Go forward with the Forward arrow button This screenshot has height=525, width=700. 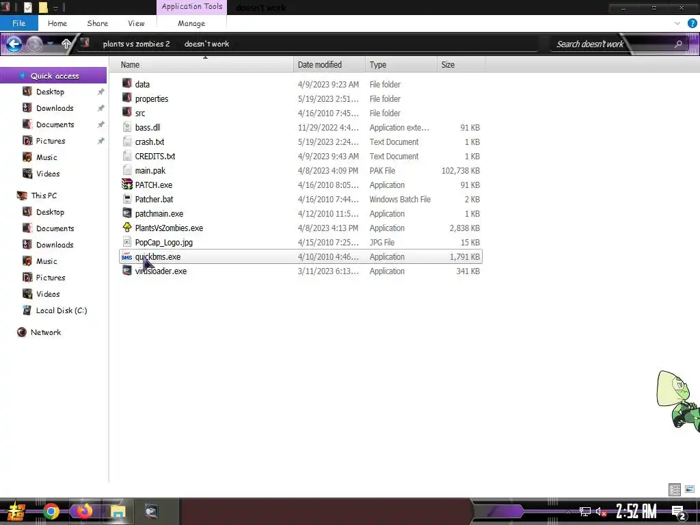[x=34, y=44]
